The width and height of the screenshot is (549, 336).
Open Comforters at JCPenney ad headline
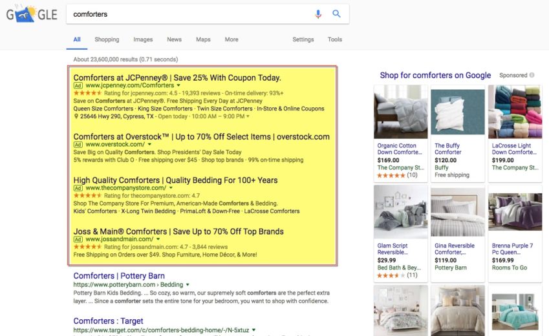[177, 78]
